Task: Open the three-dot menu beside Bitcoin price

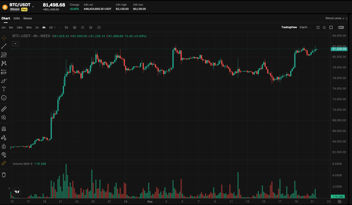Action: coord(347,18)
